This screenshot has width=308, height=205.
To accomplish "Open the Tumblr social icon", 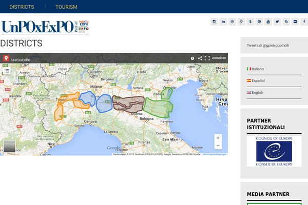I will click(x=251, y=22).
